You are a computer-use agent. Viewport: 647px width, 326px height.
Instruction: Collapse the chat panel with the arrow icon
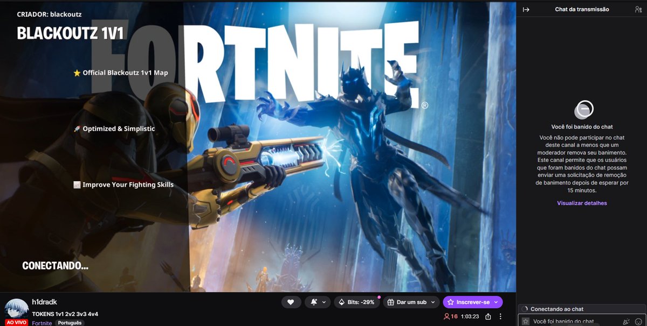(x=526, y=9)
